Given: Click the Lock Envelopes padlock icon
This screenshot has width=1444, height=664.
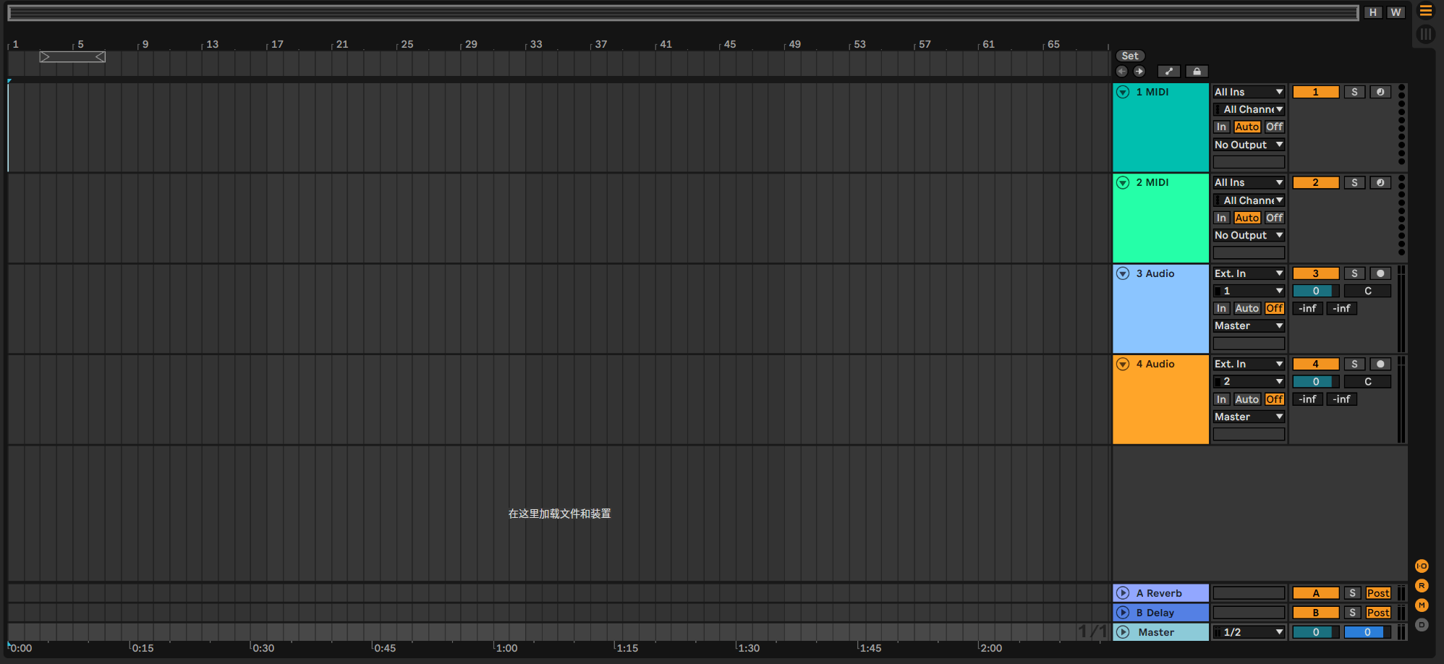Looking at the screenshot, I should (x=1197, y=72).
